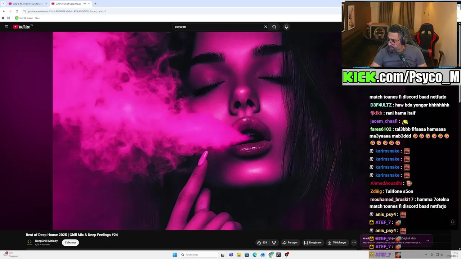Image resolution: width=461 pixels, height=259 pixels.
Task: Open the 'SMF86 Stream' bookmark
Action: point(27,18)
